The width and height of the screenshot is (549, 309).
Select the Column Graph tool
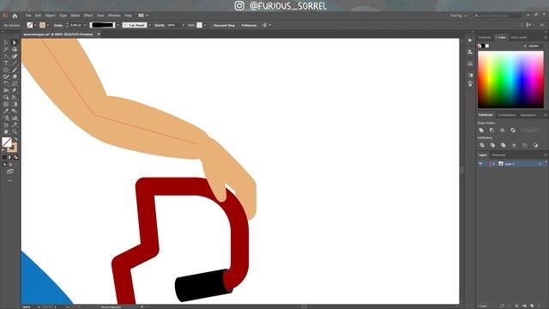click(x=15, y=118)
